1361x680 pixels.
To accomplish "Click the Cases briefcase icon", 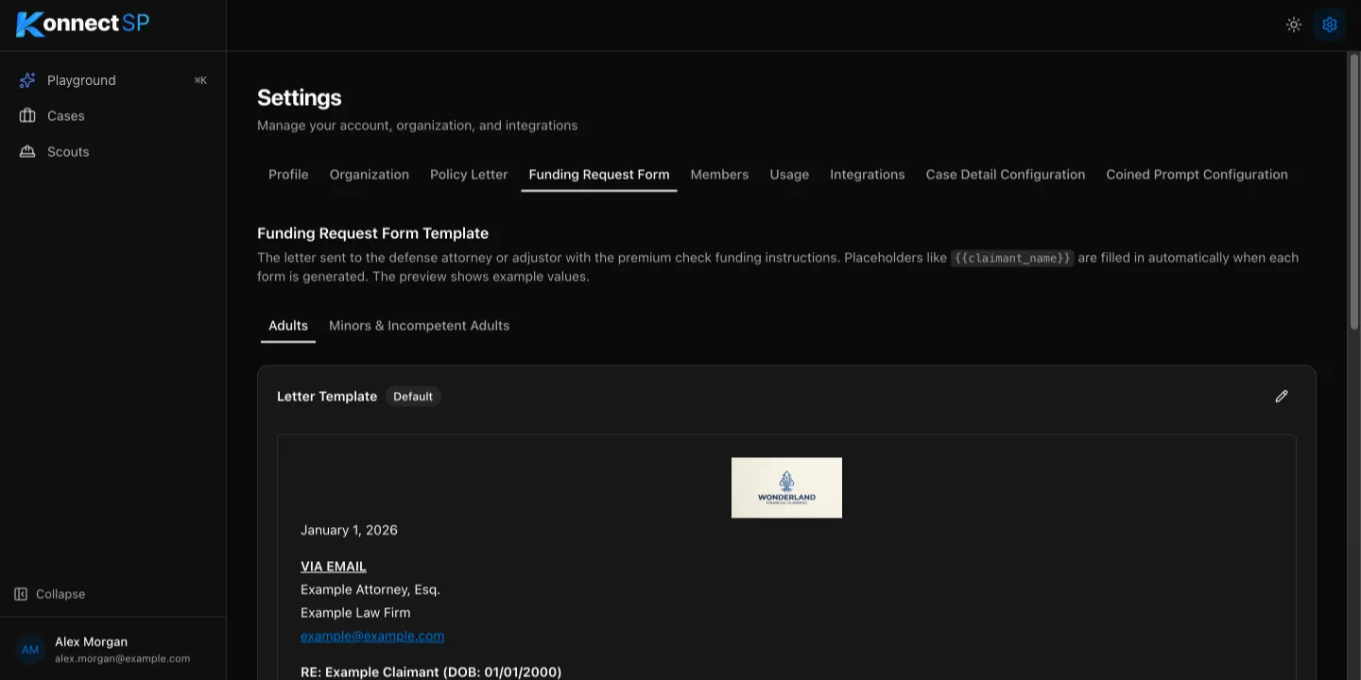I will coord(27,116).
